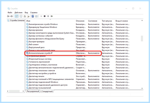Select the Брокер фонового обнаружения DevQuery service
The width and height of the screenshot is (150, 103).
46,39
